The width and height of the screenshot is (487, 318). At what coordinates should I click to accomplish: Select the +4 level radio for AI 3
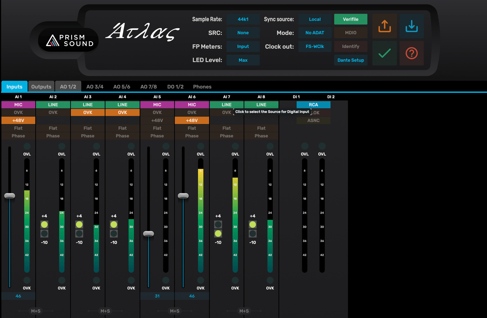(79, 225)
